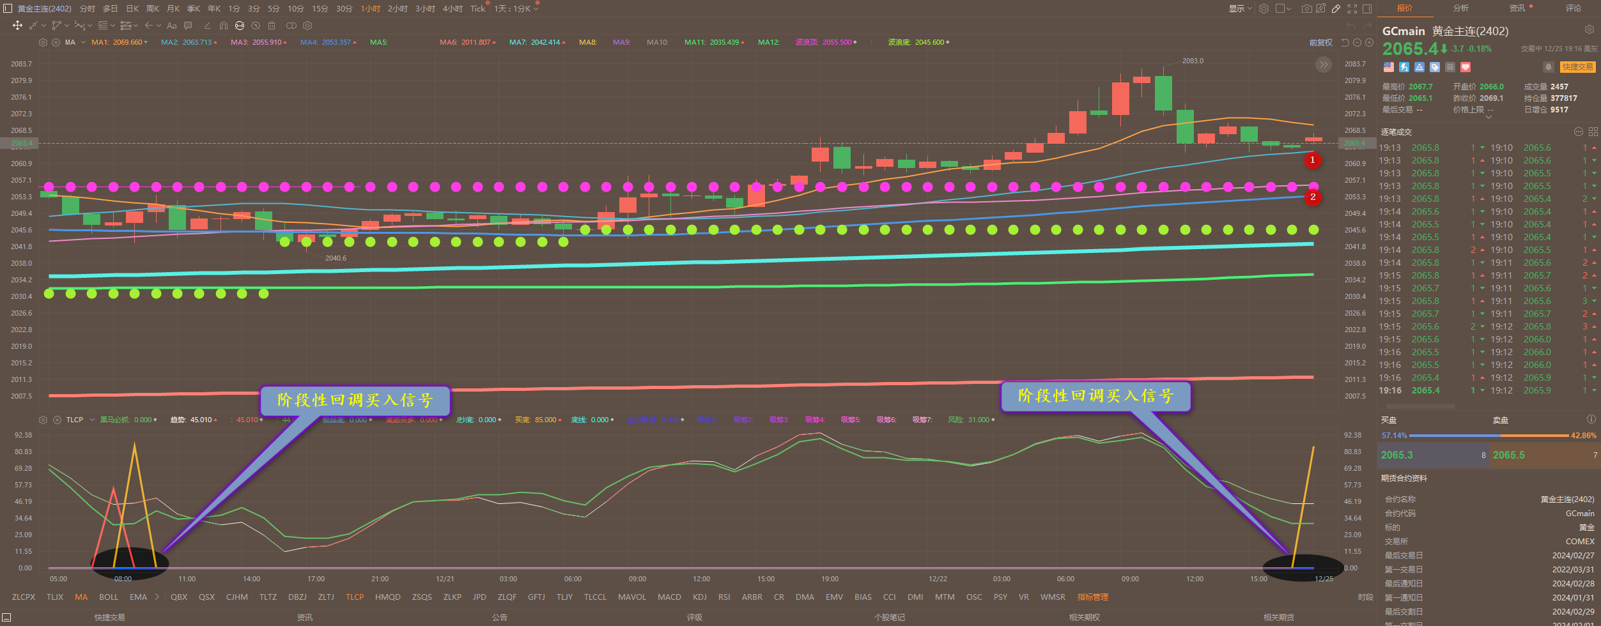The image size is (1601, 626).
Task: Set a price alert with bell icon
Action: click(1548, 66)
